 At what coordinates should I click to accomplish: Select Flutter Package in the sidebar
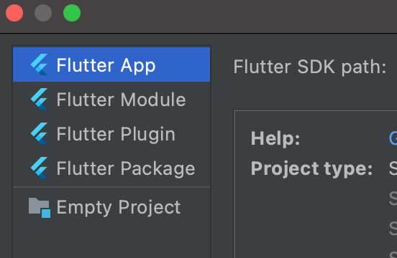111,168
